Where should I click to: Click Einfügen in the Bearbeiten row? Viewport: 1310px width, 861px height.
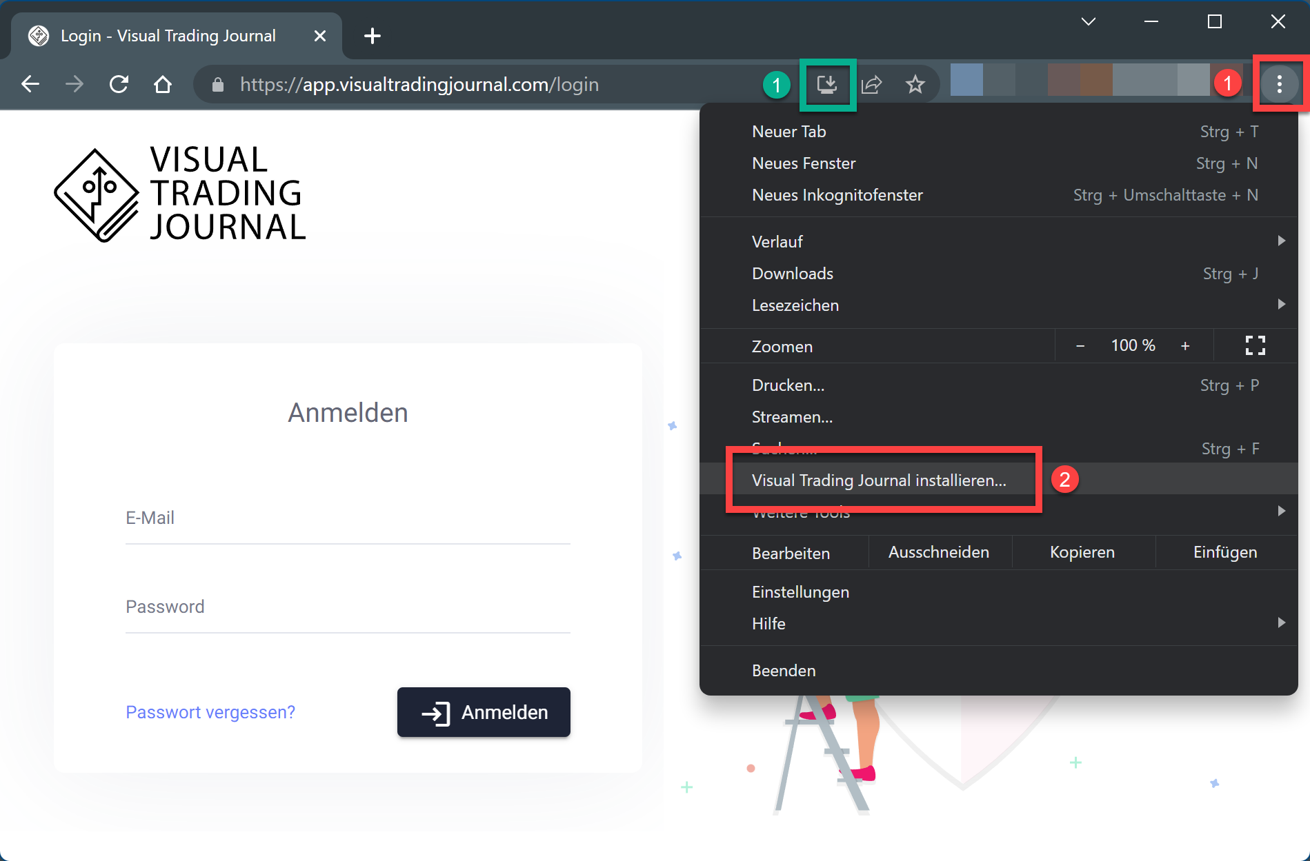point(1225,552)
